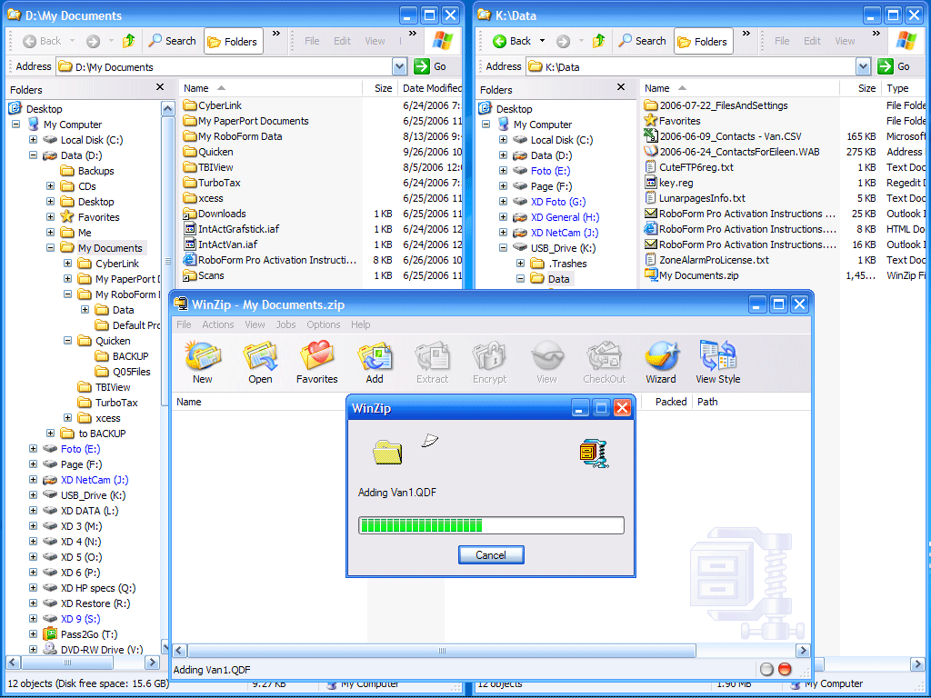This screenshot has height=698, width=931.
Task: Open WinZip Favorites toolbar icon
Action: click(x=316, y=361)
